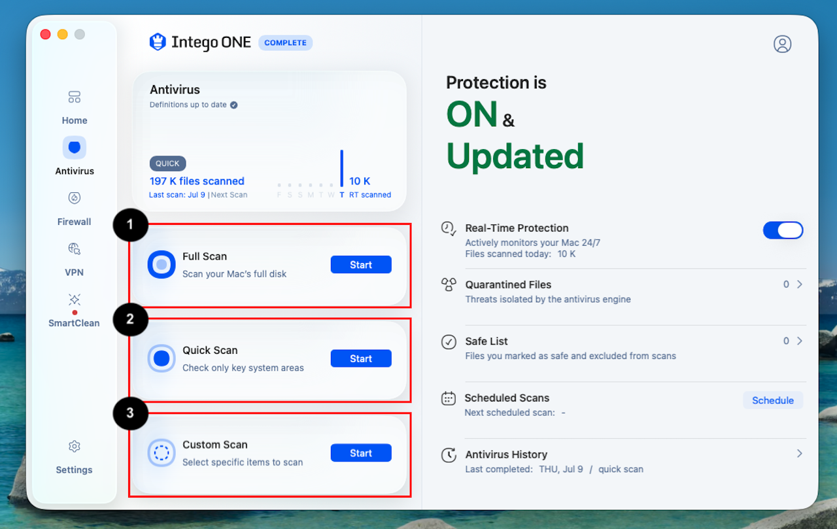Click the Intego ONE castle logo
The image size is (837, 529).
tap(158, 43)
